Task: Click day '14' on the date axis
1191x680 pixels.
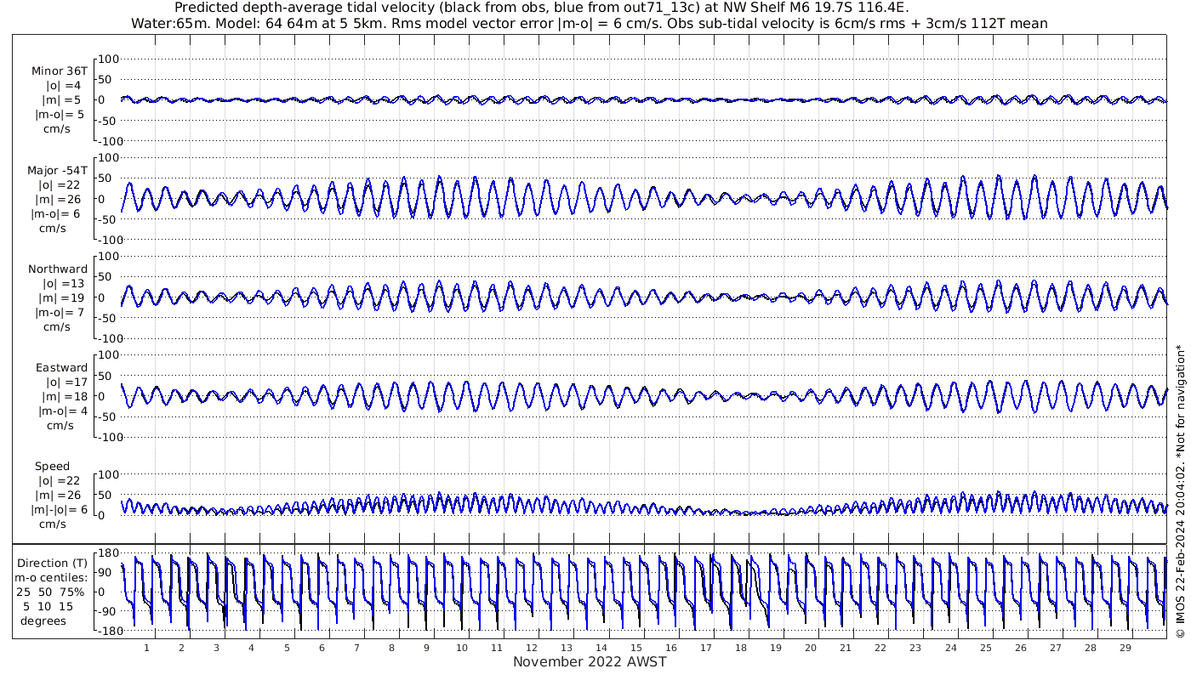Action: (601, 648)
